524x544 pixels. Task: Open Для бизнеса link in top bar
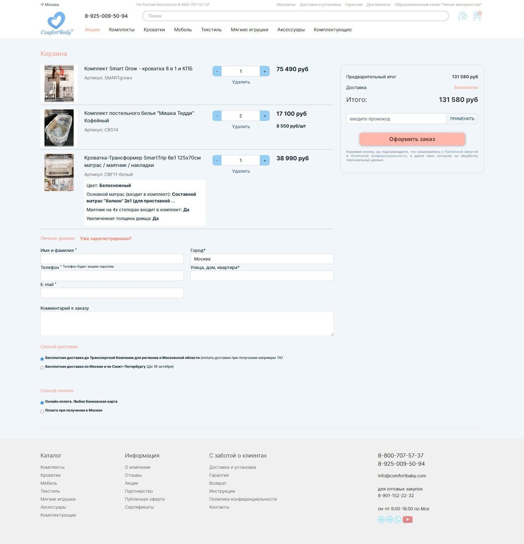tap(378, 5)
